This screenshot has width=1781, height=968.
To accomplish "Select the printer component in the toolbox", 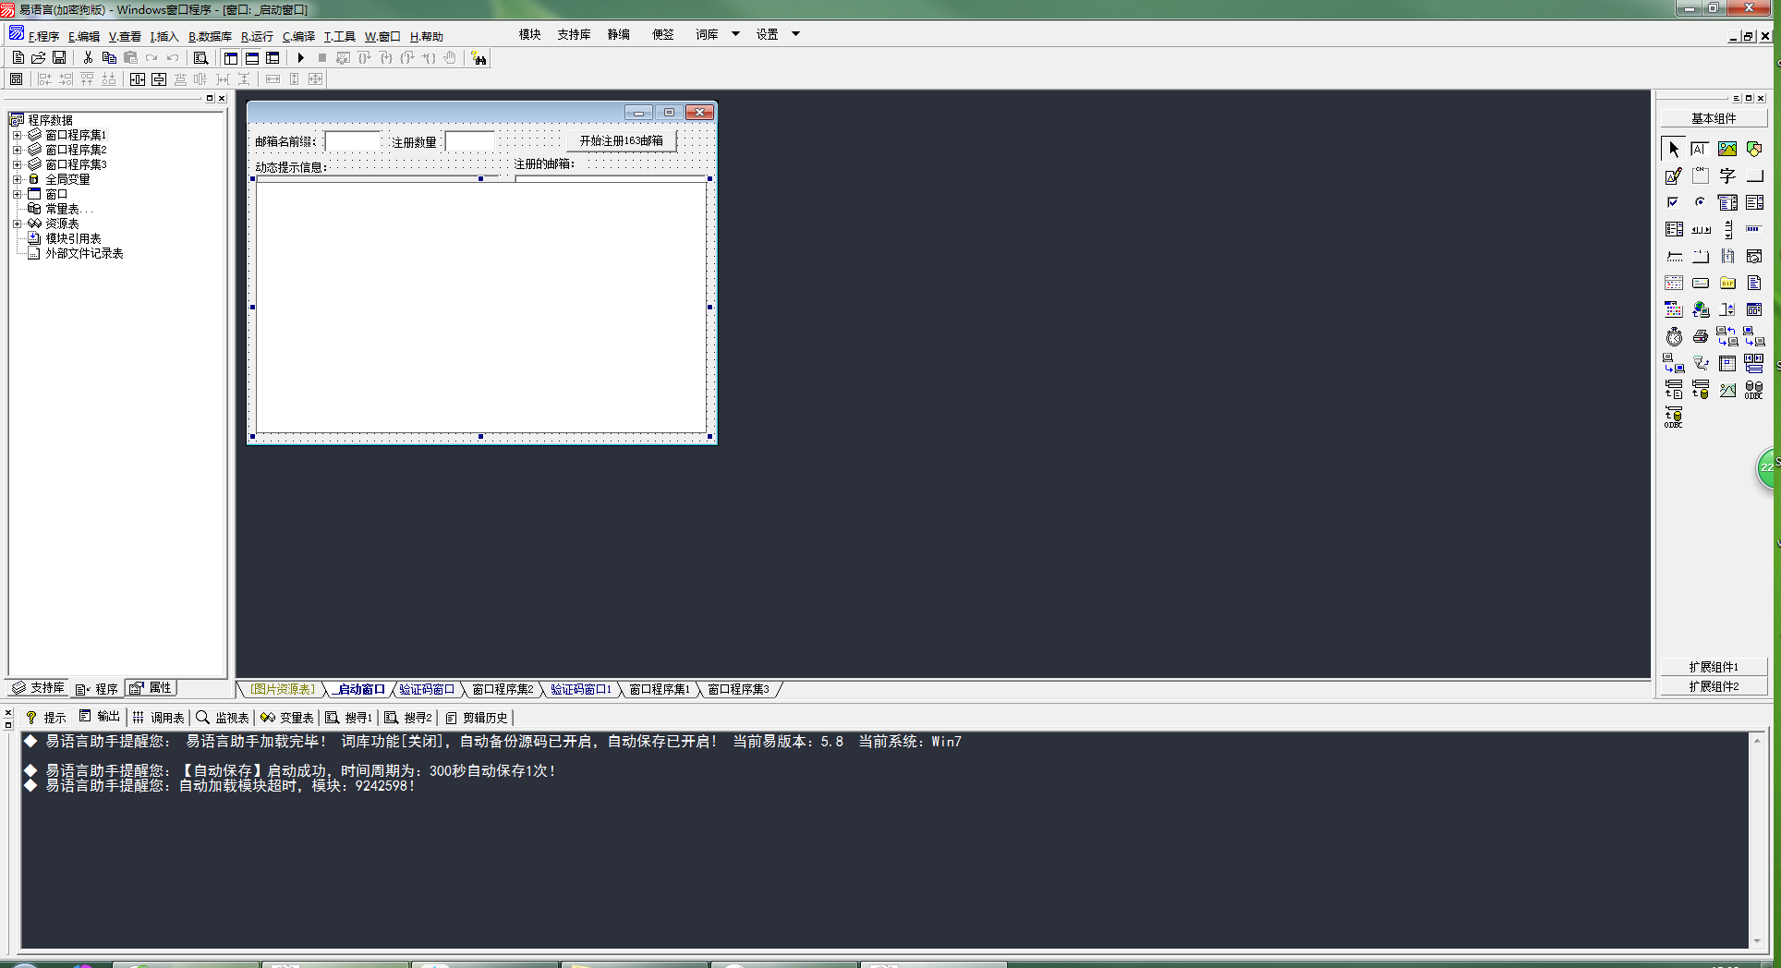I will [x=1700, y=337].
